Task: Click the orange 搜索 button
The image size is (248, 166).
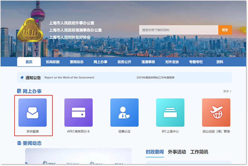Action: click(x=225, y=30)
